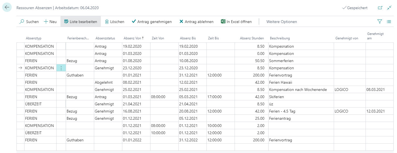
Task: Click Antrag ablehnen button
Action: [196, 22]
